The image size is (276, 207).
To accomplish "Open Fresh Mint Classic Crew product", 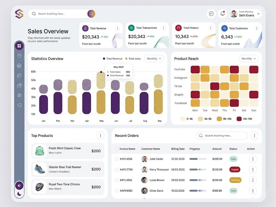I will coord(68,151).
